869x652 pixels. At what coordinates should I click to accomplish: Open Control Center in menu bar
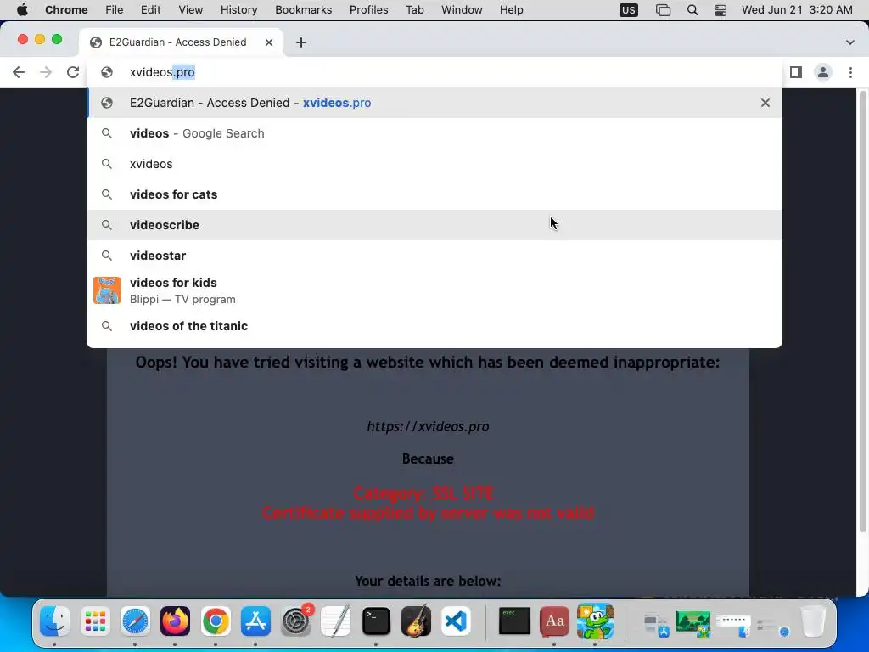(720, 10)
